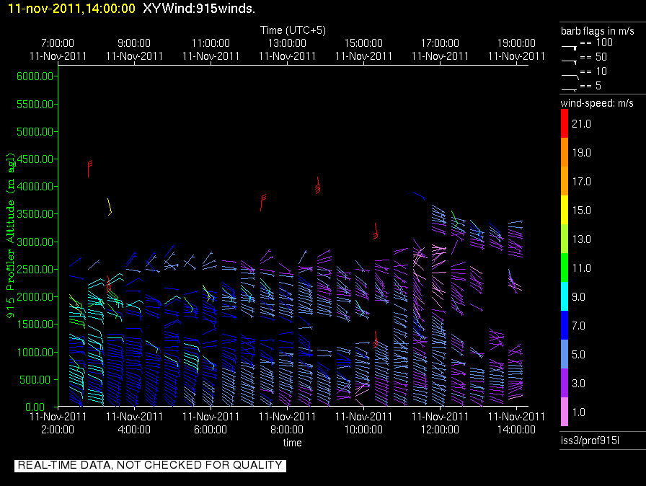
Task: Click the 5 m/s barb flag icon
Action: click(x=569, y=90)
